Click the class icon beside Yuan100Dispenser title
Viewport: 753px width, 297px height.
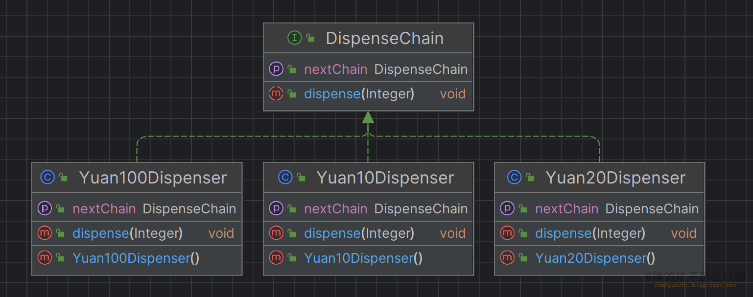coord(47,177)
